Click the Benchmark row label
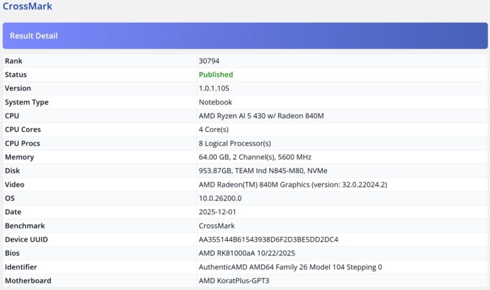Screen dimensions: 490x290 coord(25,226)
